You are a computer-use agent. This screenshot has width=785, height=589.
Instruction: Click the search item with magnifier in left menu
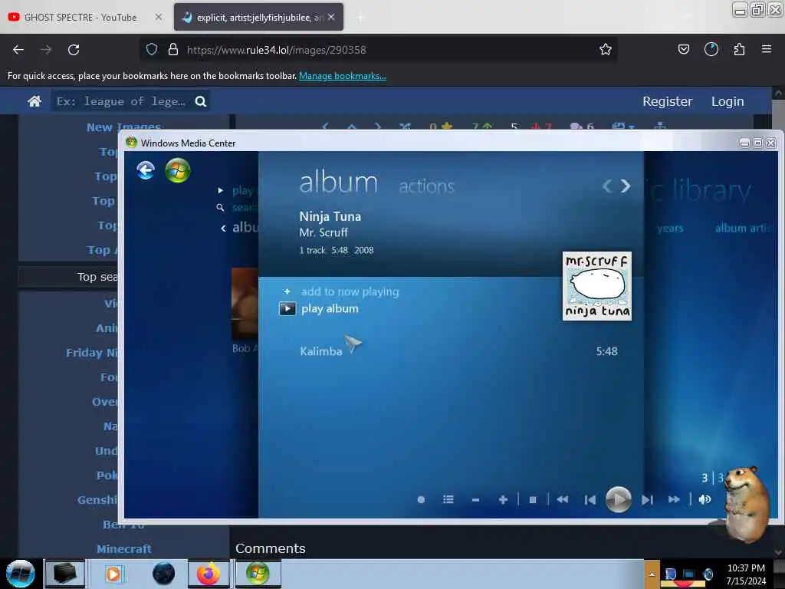pyautogui.click(x=238, y=207)
